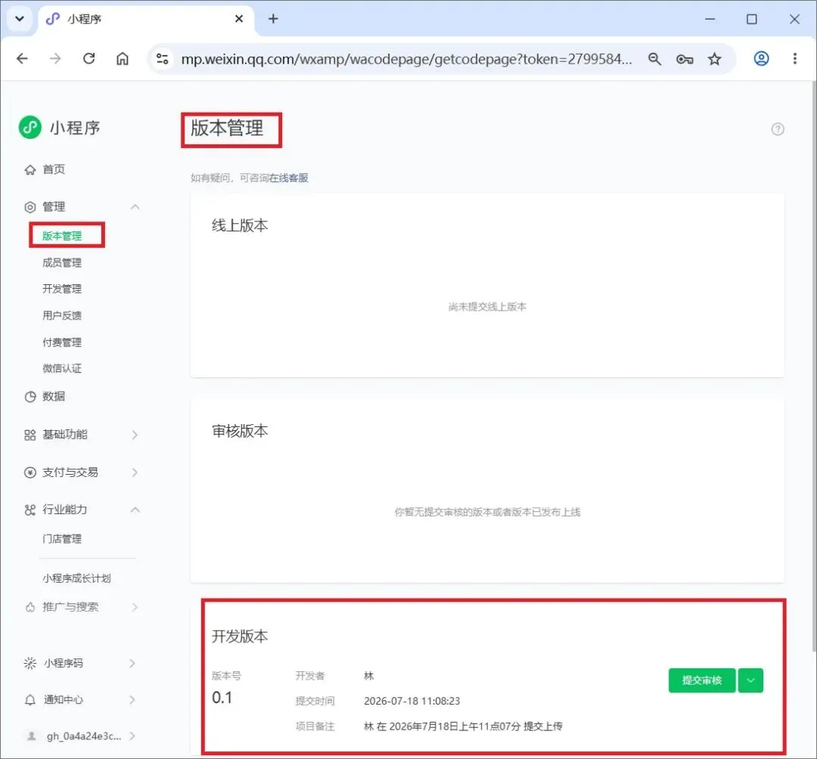Viewport: 817px width, 759px height.
Task: Expand the gh_0a4a24e3c account chevron
Action: click(x=132, y=736)
